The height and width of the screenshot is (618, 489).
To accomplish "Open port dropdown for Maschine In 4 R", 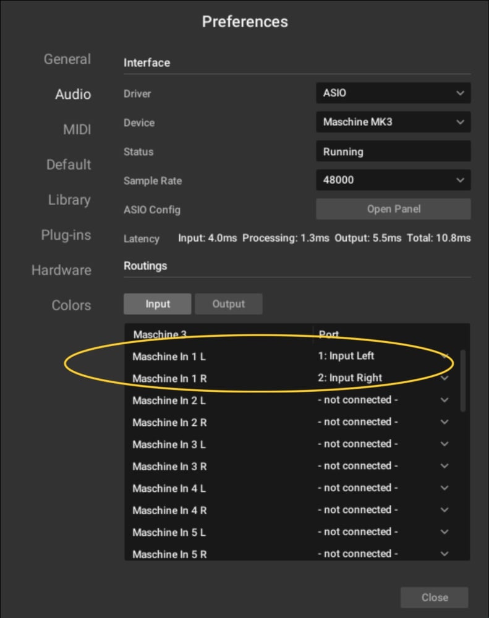I will (445, 510).
